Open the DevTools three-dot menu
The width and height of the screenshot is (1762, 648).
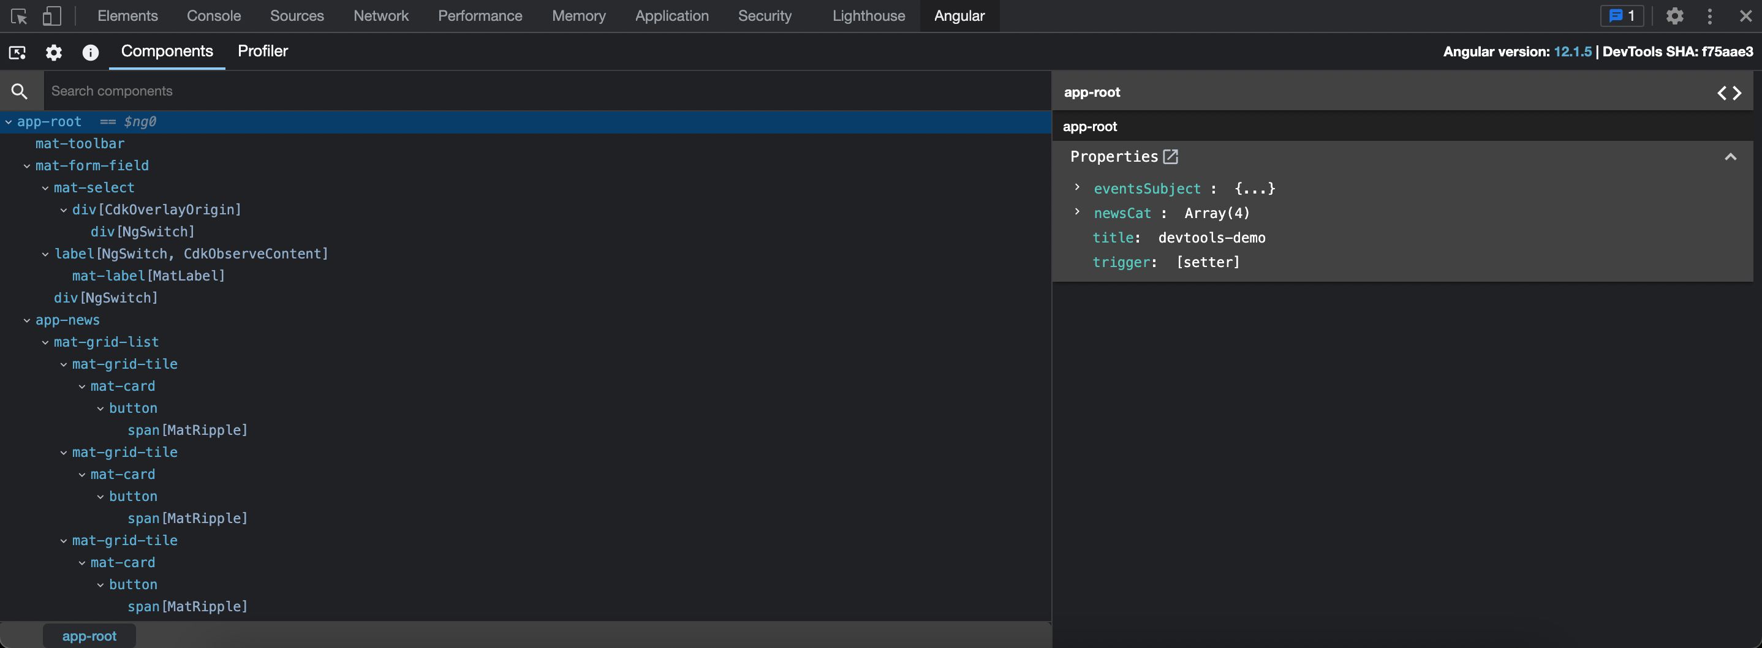[1709, 17]
